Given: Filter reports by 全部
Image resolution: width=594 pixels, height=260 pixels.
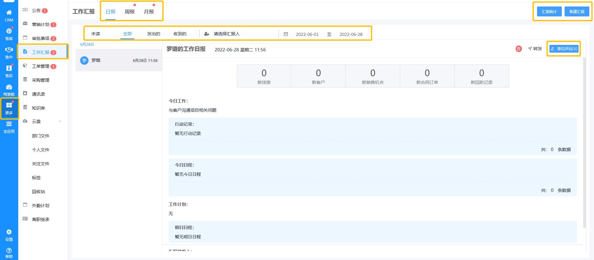Looking at the screenshot, I should point(128,34).
